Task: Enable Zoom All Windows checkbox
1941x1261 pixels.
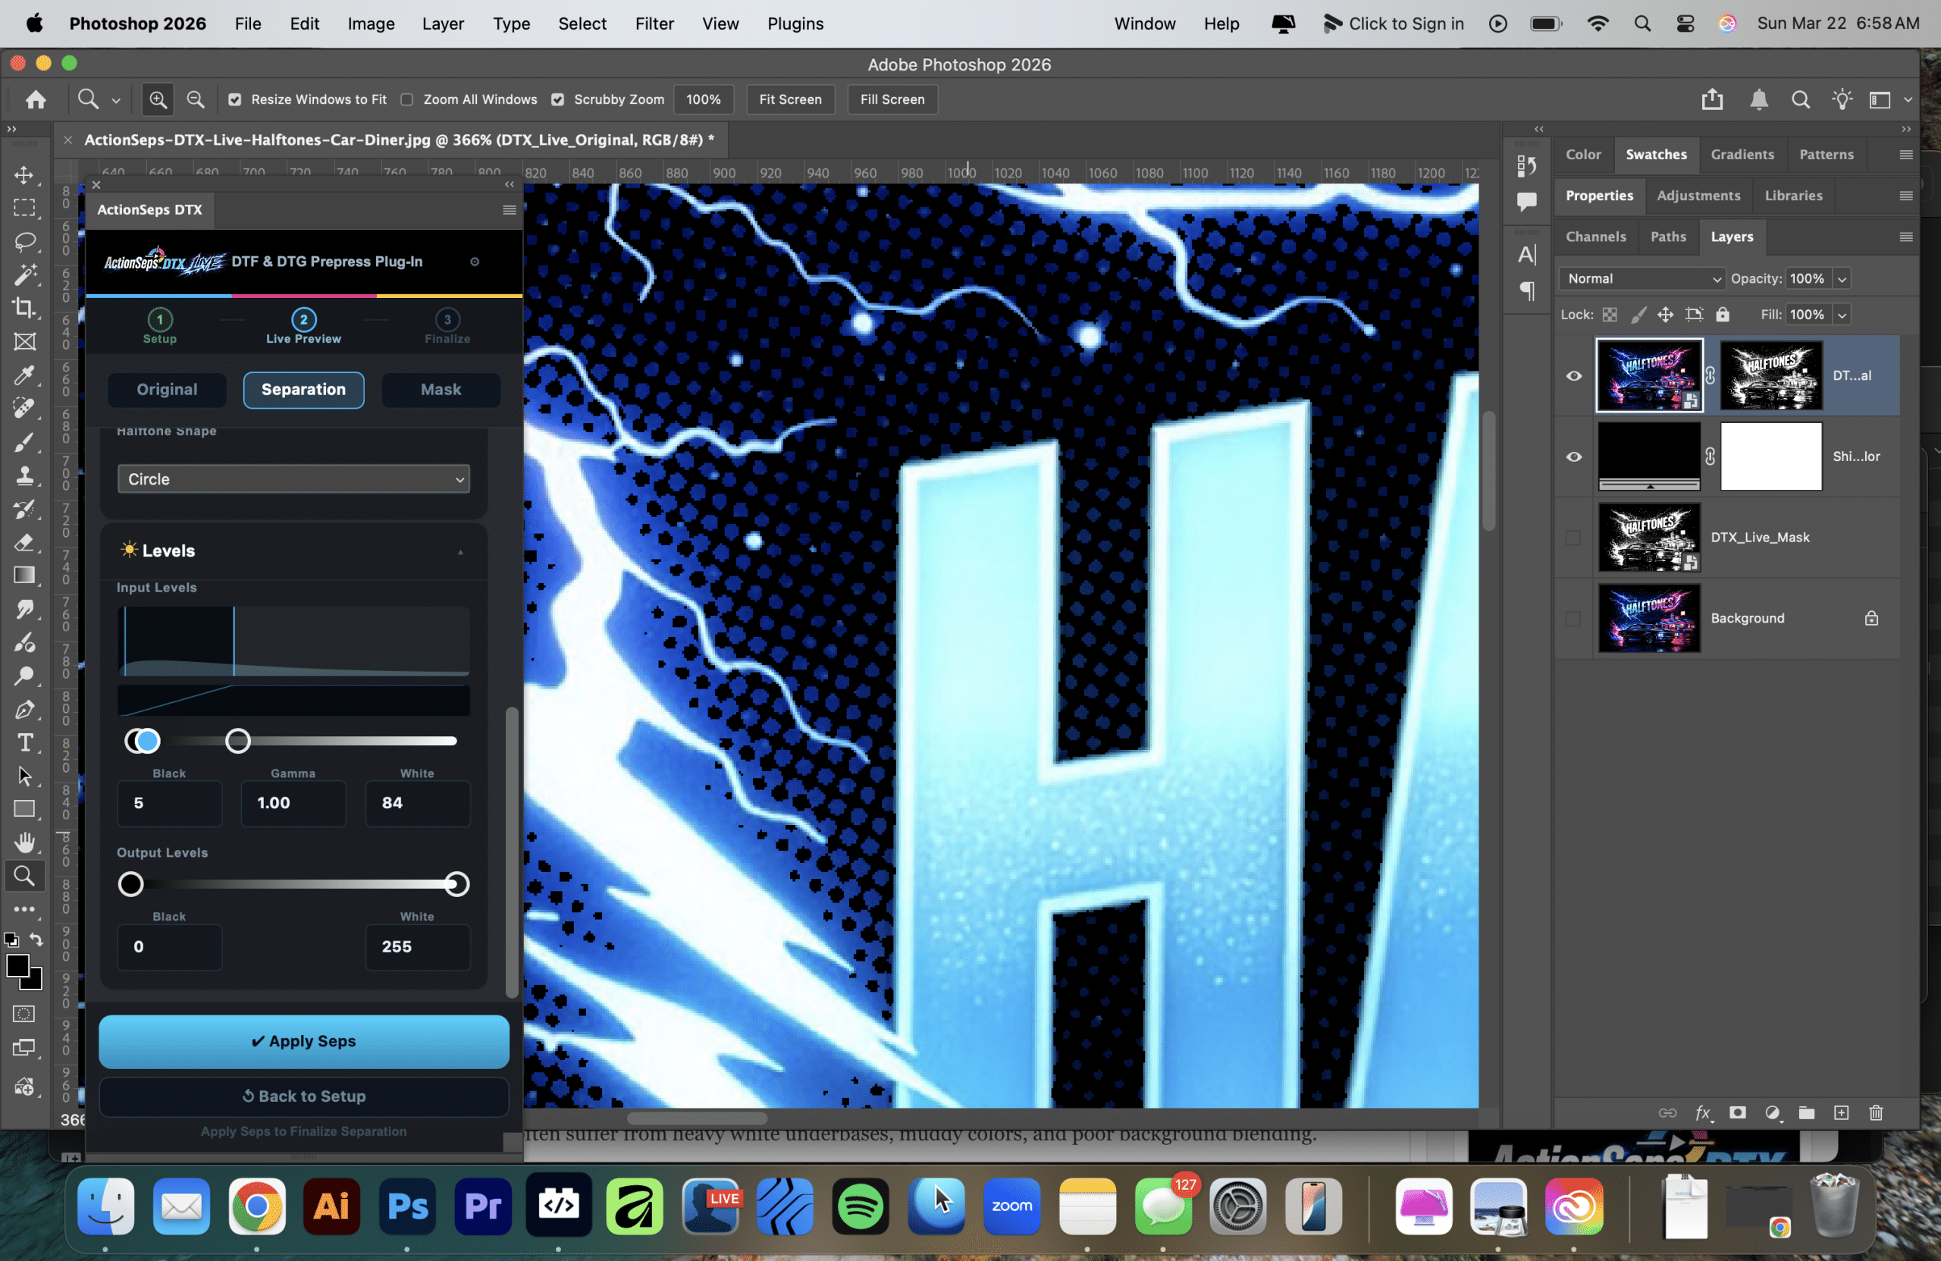Action: (x=407, y=99)
